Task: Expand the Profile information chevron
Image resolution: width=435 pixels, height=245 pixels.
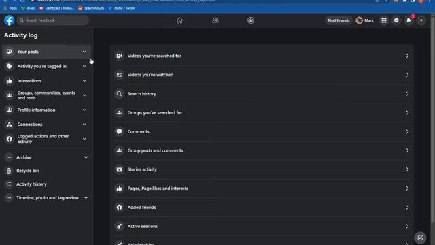Action: pyautogui.click(x=84, y=110)
